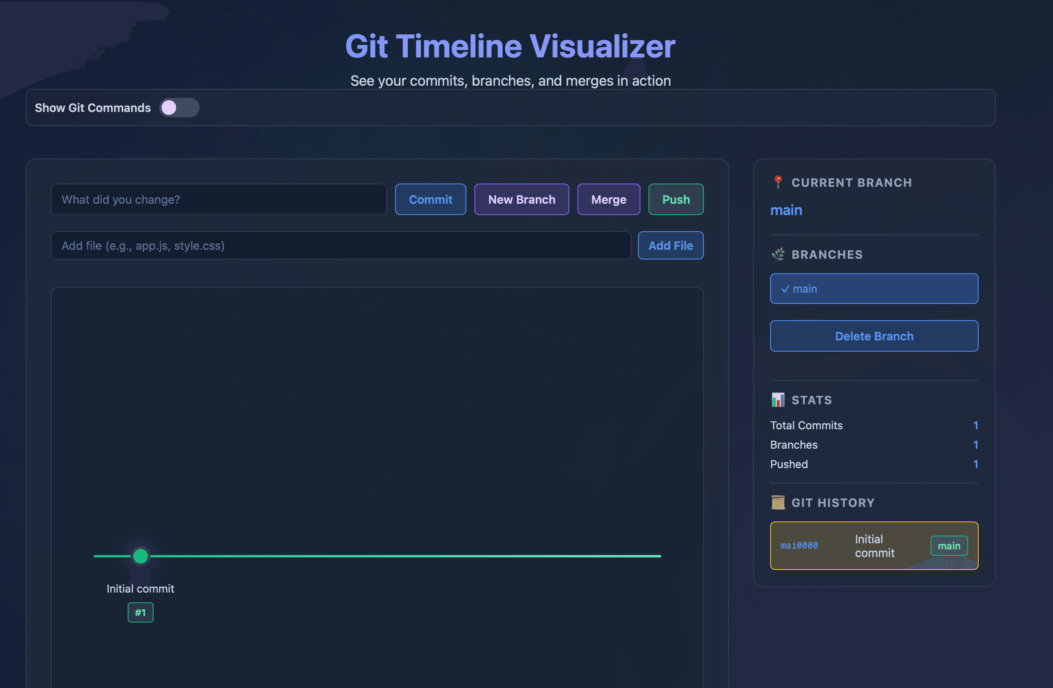Click the mai0000 commit hash in Git History
1053x688 pixels.
tap(800, 546)
